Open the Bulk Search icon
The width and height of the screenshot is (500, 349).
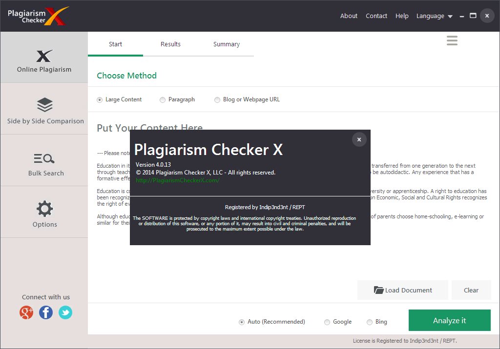[44, 158]
